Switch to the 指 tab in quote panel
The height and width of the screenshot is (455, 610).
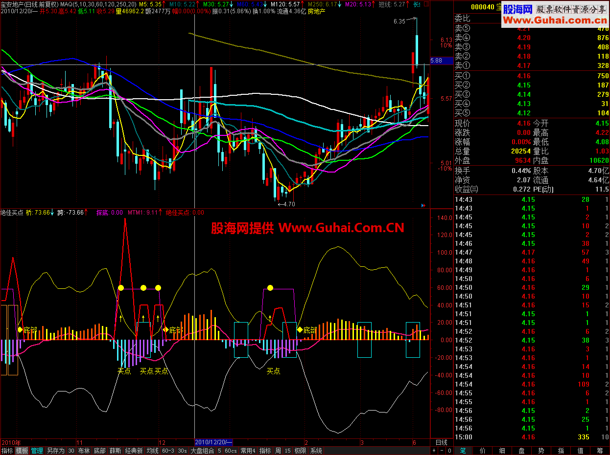click(561, 450)
